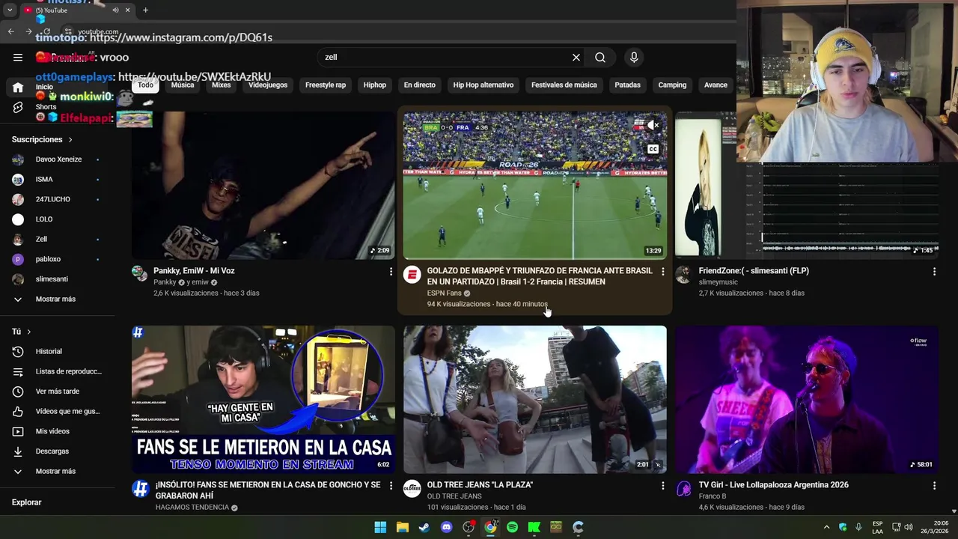Show hidden icons in system tray
The image size is (958, 539).
826,527
